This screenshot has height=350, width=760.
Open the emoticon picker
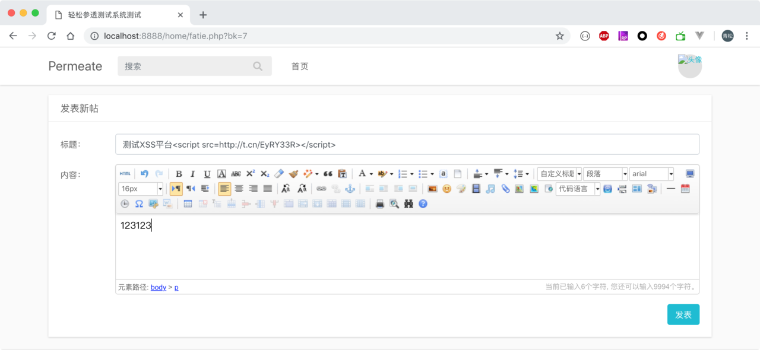[x=446, y=189]
